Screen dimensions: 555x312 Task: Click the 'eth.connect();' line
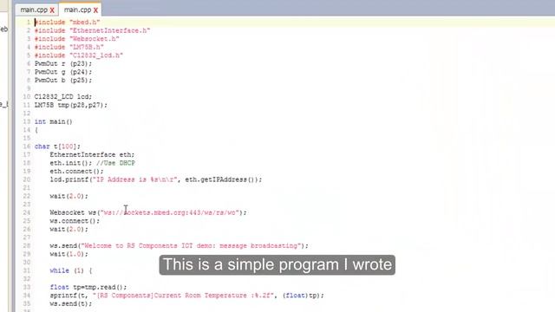click(77, 172)
